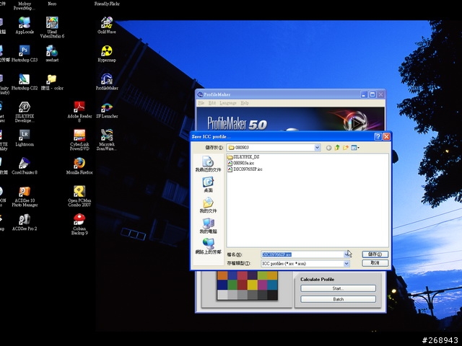
Task: Go to recent documents in the places bar
Action: coord(208,164)
